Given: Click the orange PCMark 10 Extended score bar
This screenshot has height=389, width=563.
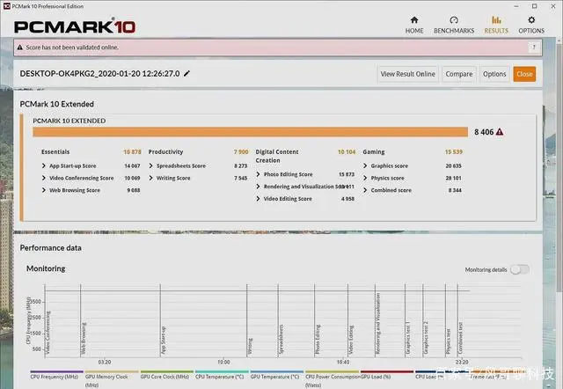Looking at the screenshot, I should [250, 132].
